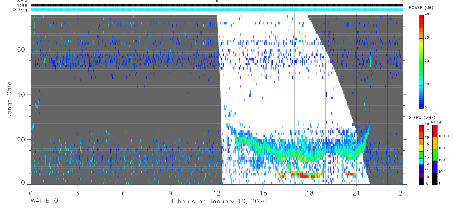The height and width of the screenshot is (209, 453).
Task: Pick the blue segment of NOISE bar
Action: pos(434,167)
